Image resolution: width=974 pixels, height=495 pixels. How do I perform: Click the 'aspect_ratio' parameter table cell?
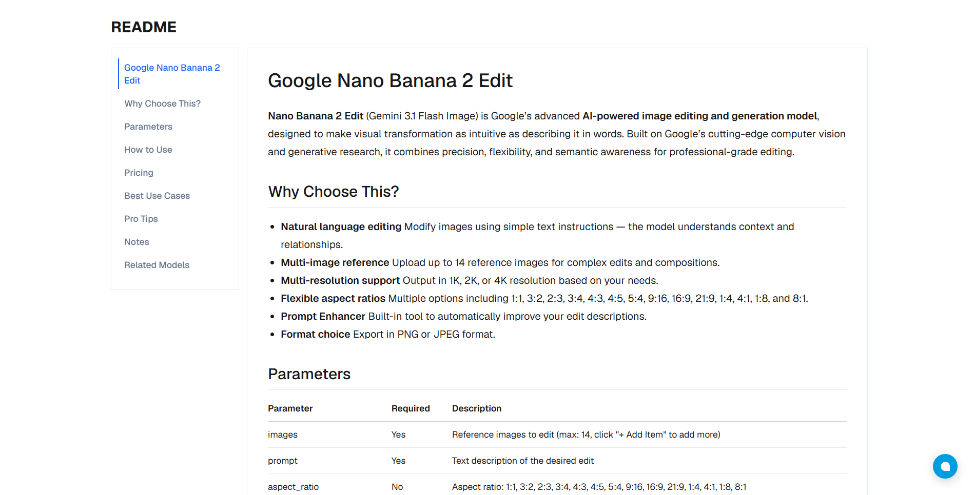coord(293,487)
